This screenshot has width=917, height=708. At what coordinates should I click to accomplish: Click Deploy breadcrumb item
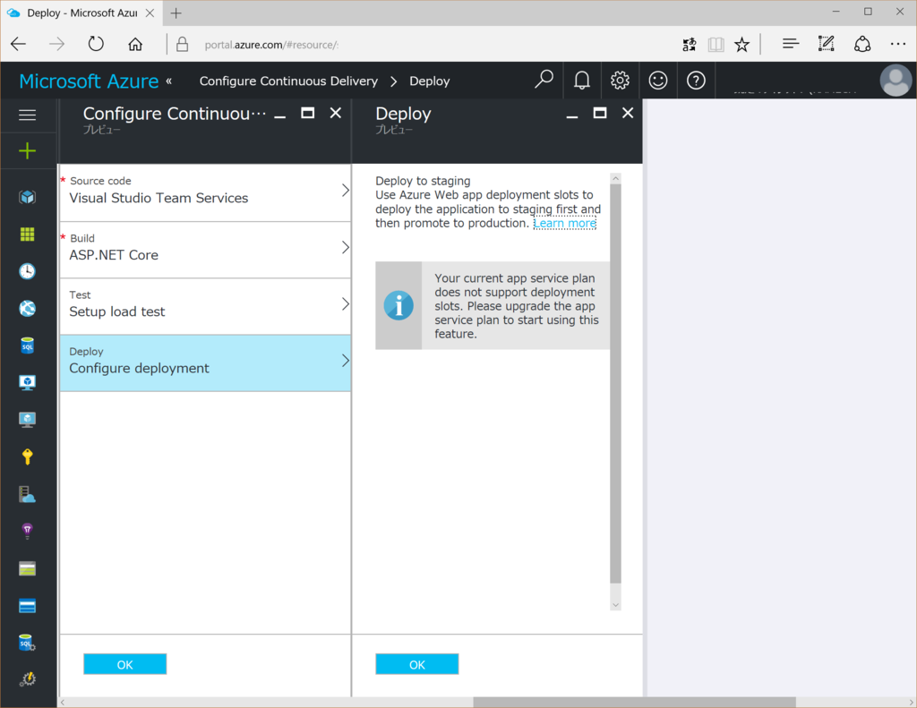pos(430,81)
